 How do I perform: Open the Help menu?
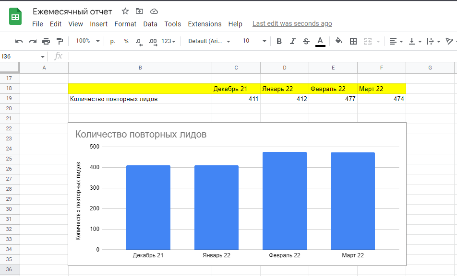pos(235,24)
